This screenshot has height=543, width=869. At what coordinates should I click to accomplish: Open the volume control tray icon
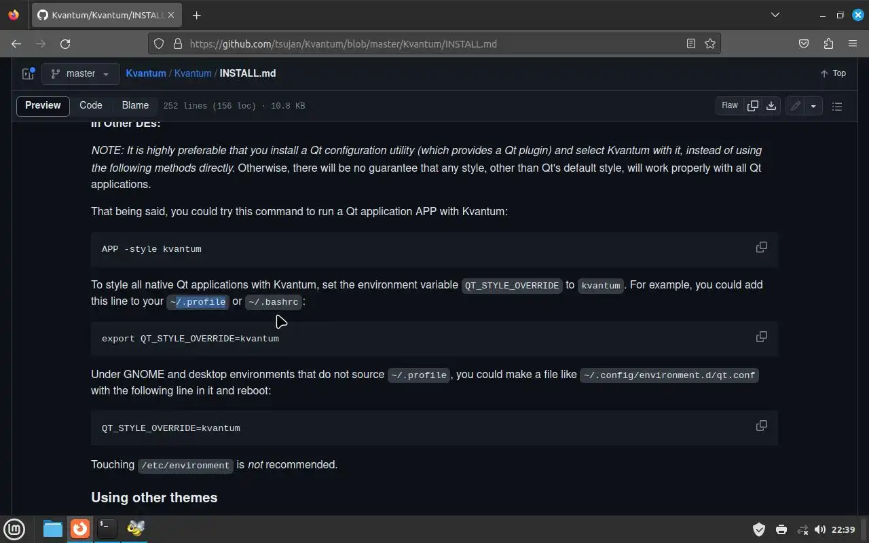pos(819,529)
